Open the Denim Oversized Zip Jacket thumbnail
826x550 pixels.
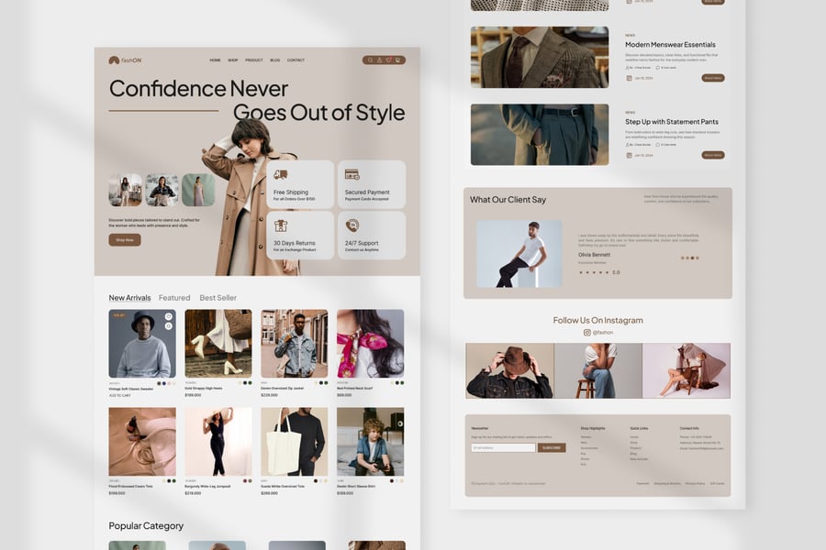[x=294, y=344]
